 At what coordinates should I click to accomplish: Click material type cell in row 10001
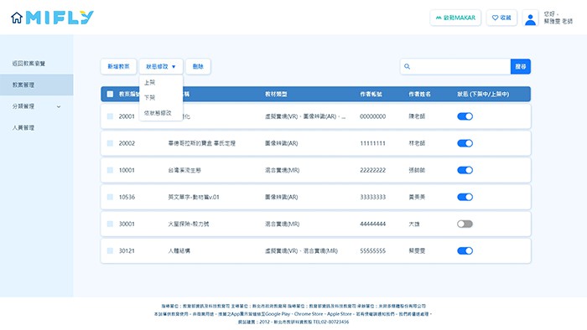pos(283,170)
